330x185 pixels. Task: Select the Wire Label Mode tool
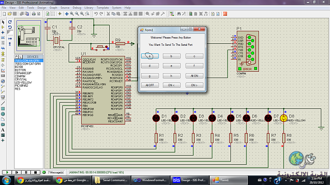click(x=3, y=38)
